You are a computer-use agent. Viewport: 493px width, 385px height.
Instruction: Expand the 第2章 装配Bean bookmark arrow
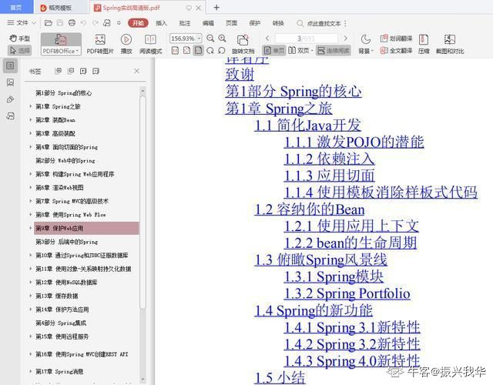click(x=31, y=120)
